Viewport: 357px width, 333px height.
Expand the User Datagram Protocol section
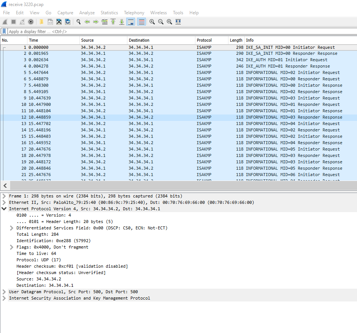(4, 292)
